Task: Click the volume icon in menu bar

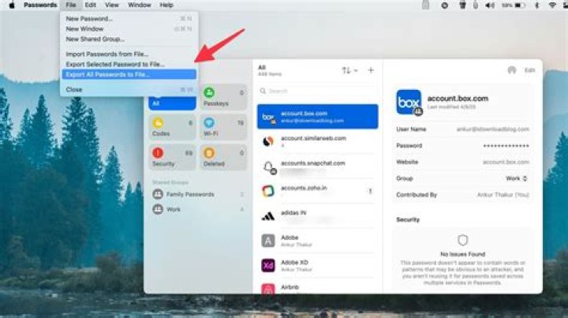Action: click(x=489, y=6)
